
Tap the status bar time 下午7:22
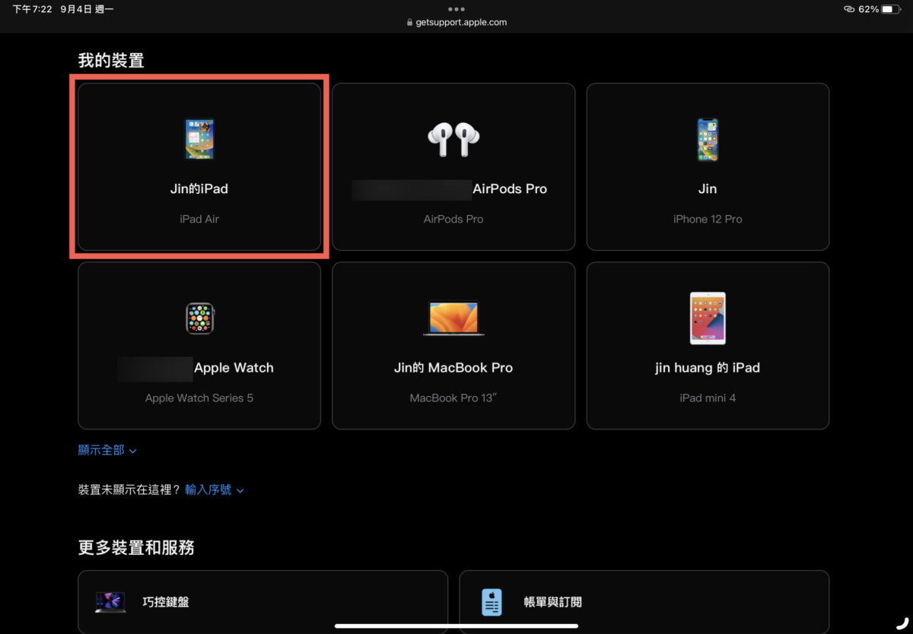tap(31, 9)
